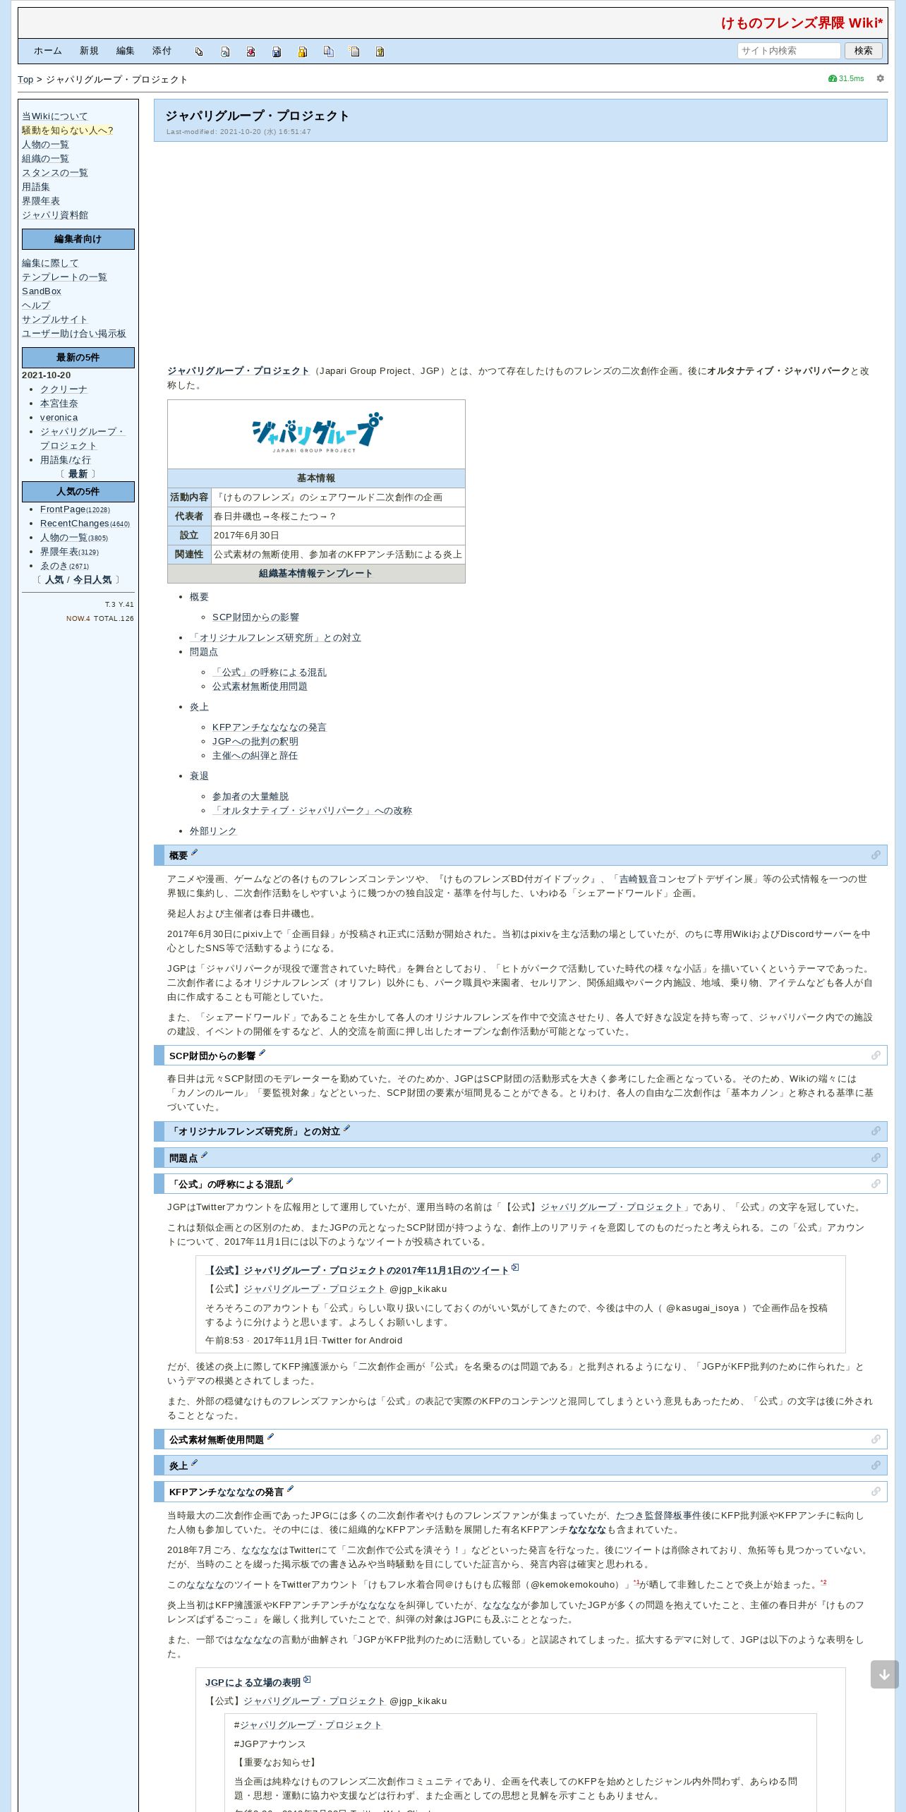
Task: Open 用語集 in the sidebar
Action: click(36, 187)
